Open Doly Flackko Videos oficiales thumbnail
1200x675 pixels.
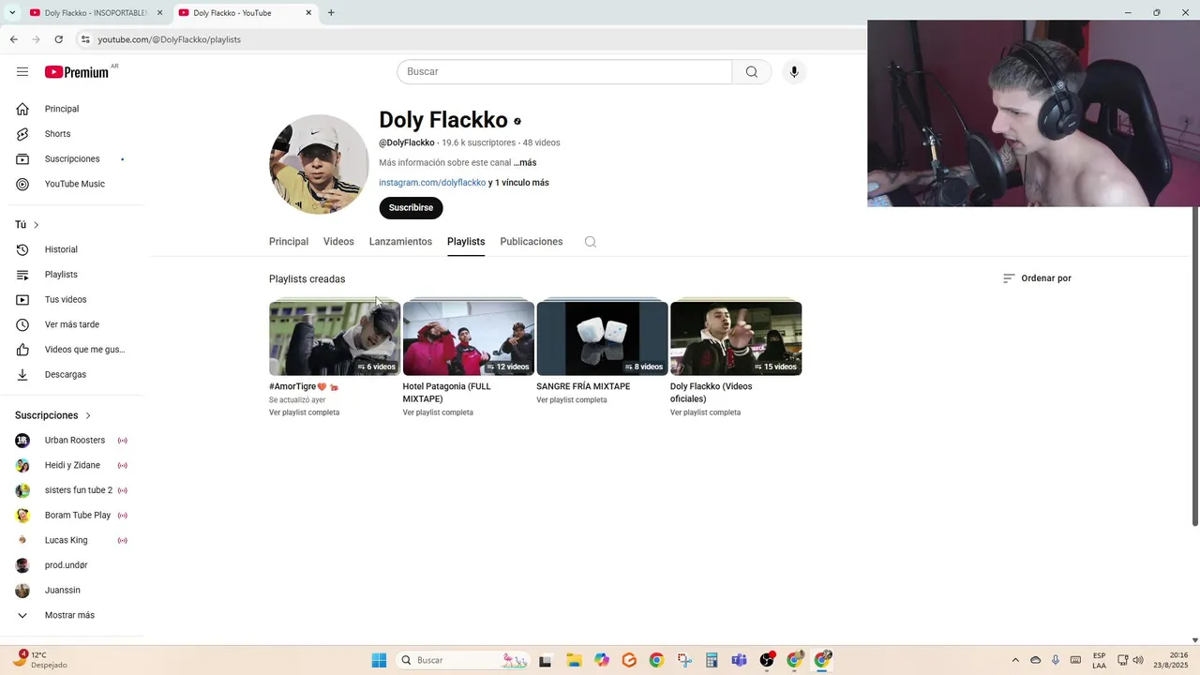pyautogui.click(x=736, y=337)
